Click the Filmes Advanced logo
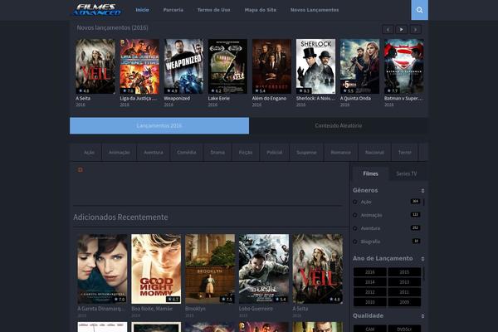Image resolution: width=498 pixels, height=332 pixels. pos(96,10)
